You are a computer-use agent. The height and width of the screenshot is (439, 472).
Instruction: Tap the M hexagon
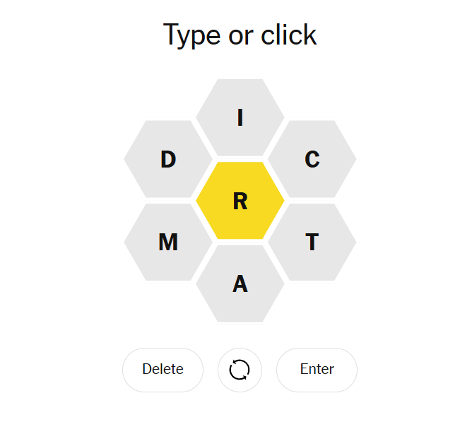pos(168,242)
